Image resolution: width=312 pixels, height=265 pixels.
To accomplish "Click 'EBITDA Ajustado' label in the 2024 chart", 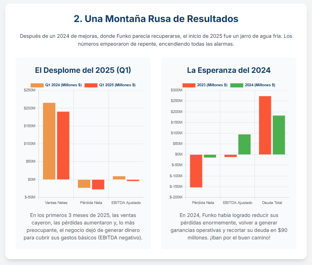I will point(238,203).
